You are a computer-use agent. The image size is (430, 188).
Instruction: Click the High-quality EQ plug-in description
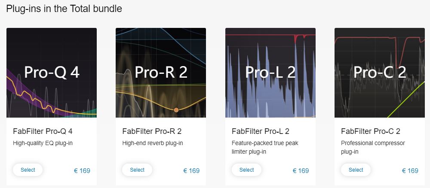pyautogui.click(x=43, y=143)
